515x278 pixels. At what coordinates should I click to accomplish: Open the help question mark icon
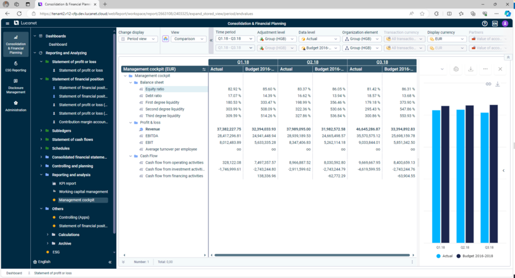coord(485,23)
